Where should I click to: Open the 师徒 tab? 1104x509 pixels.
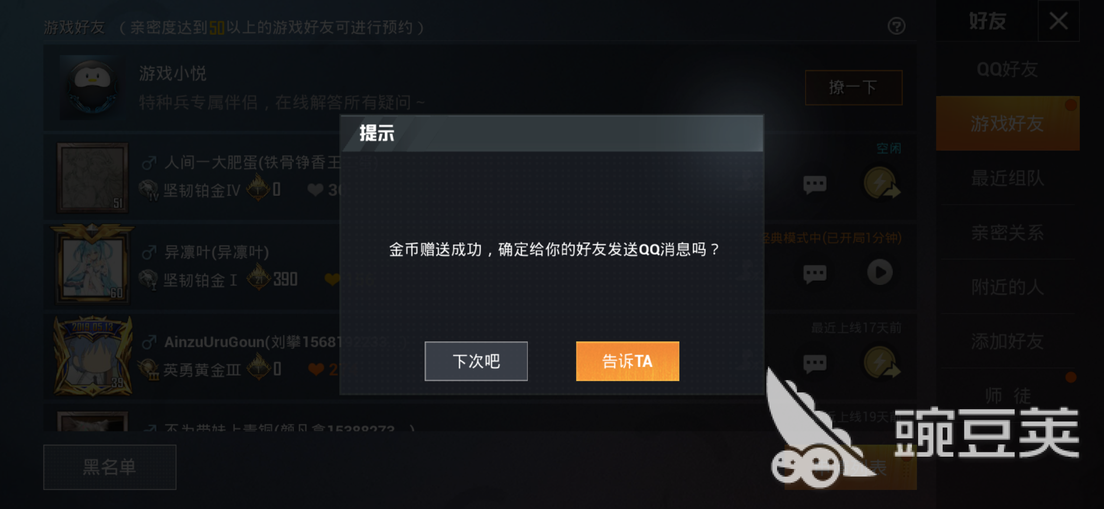coord(1007,395)
